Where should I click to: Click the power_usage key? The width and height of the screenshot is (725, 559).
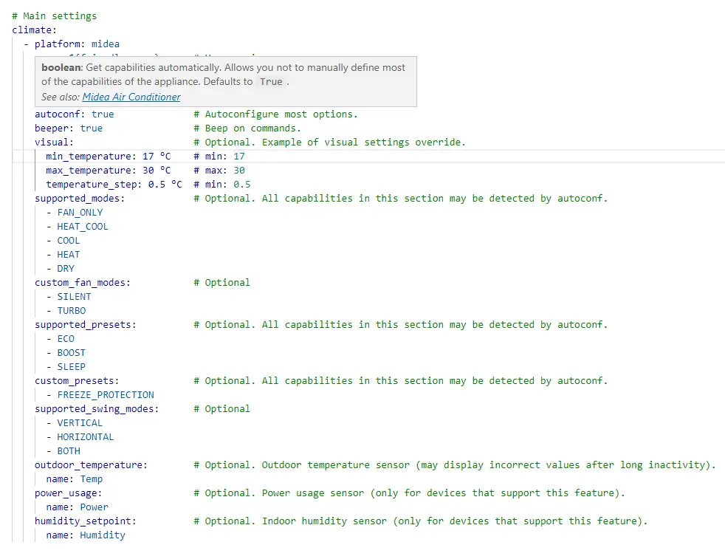tap(66, 493)
